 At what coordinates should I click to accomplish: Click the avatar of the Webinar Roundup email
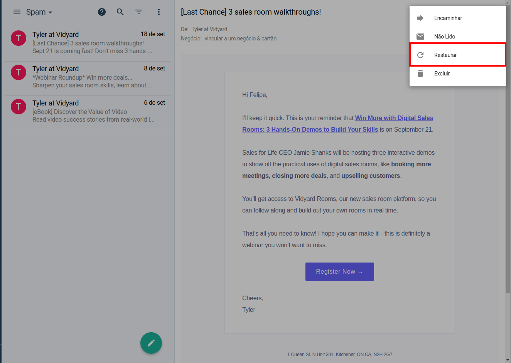coord(19,72)
